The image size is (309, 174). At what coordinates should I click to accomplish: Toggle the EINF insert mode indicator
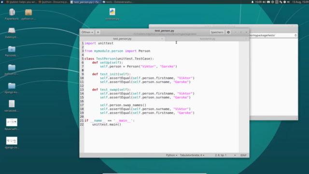[243, 155]
